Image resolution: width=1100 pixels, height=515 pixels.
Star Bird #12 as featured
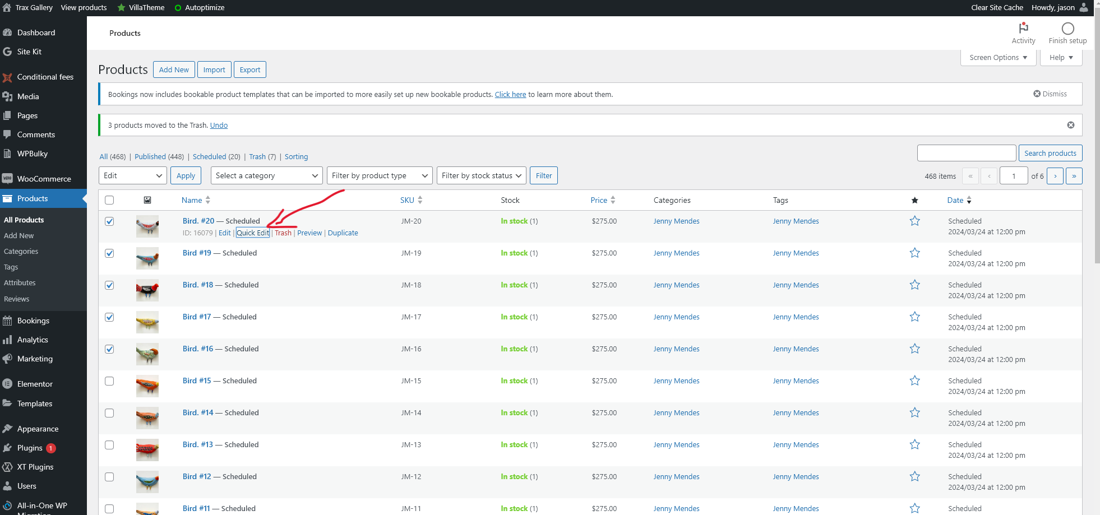(914, 476)
